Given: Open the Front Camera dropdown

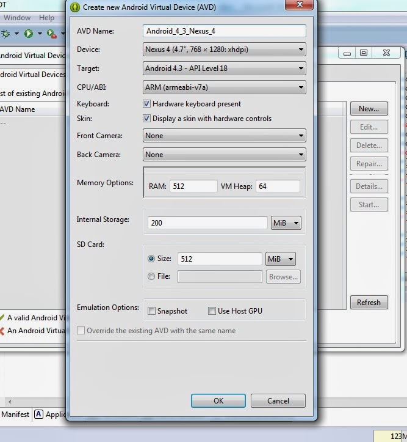Looking at the screenshot, I should pyautogui.click(x=225, y=136).
